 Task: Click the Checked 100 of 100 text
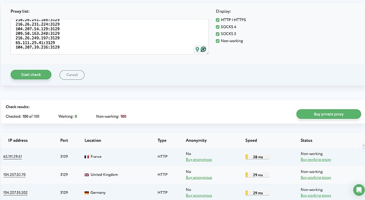click(22, 117)
